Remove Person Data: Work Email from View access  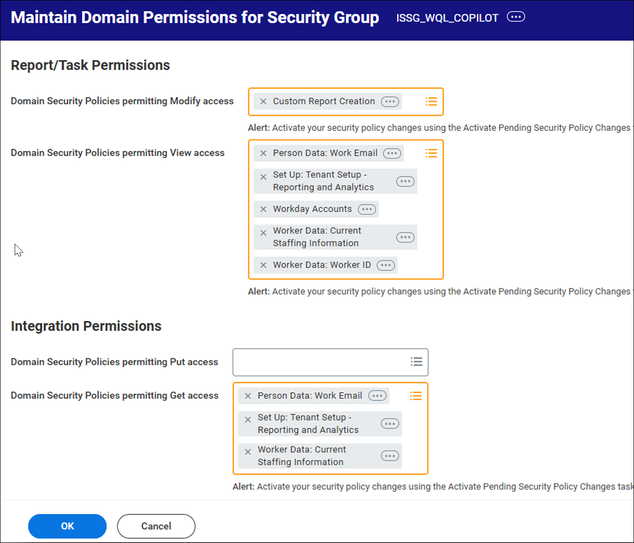[x=263, y=153]
